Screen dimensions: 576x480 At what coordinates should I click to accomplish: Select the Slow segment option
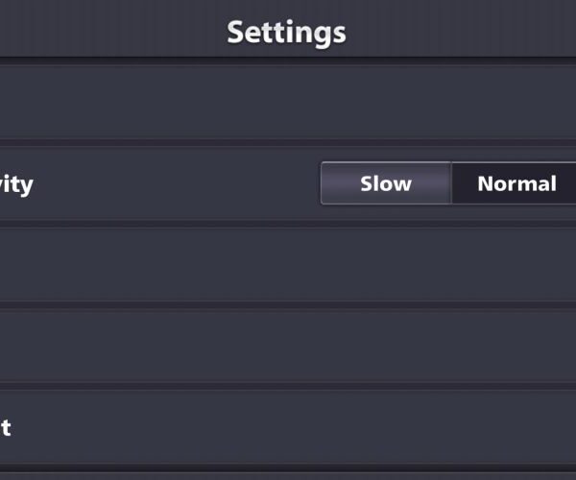pyautogui.click(x=385, y=183)
